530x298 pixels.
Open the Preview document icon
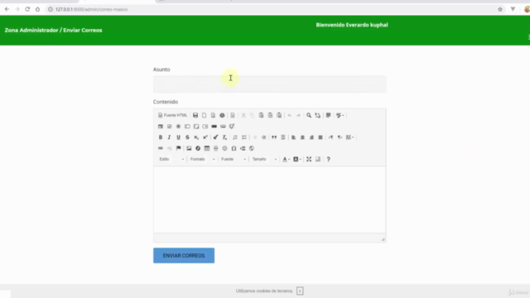[213, 115]
